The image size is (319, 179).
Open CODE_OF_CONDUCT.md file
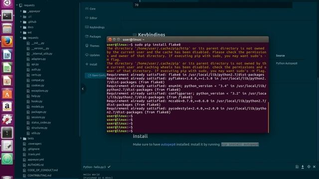tap(43, 170)
